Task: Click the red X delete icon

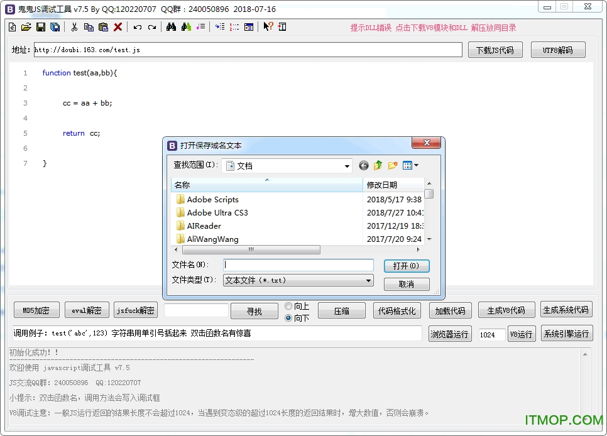Action: [118, 27]
